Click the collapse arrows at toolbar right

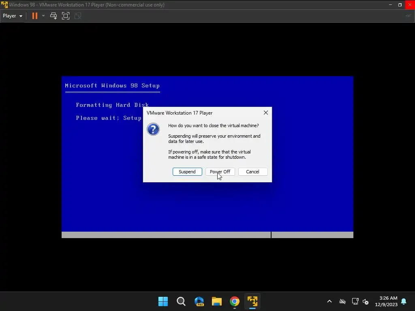coord(409,16)
